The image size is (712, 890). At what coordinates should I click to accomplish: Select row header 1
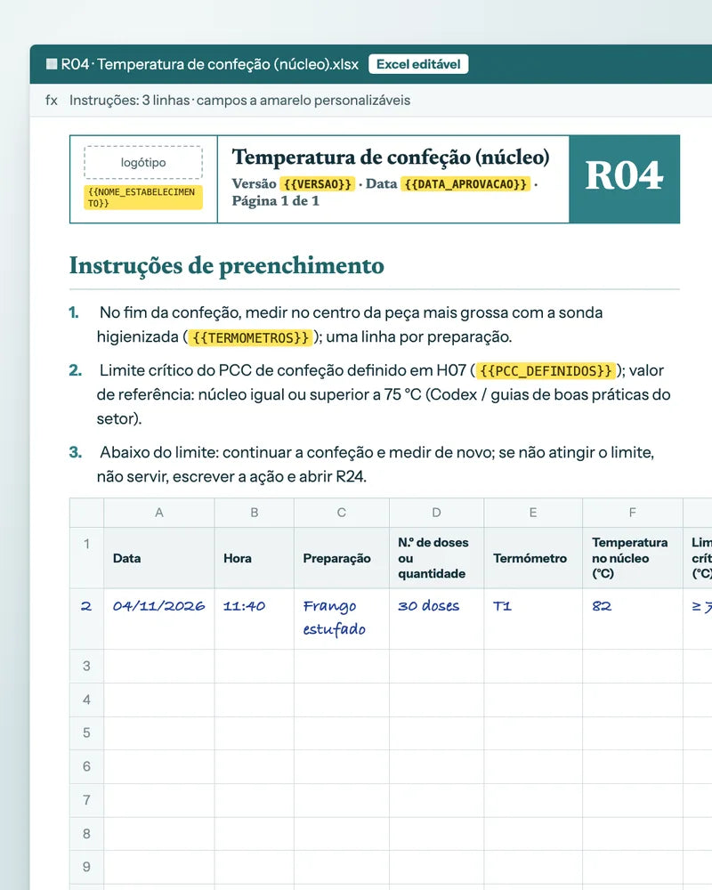click(x=87, y=558)
